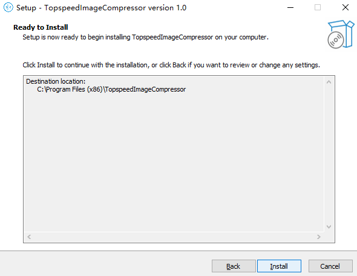357x276 pixels.
Task: Click the memo's scroll up arrow
Action: (329, 82)
